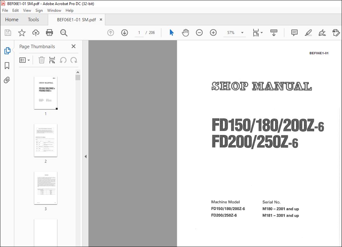
Task: Add the document to starred files
Action: 22,33
